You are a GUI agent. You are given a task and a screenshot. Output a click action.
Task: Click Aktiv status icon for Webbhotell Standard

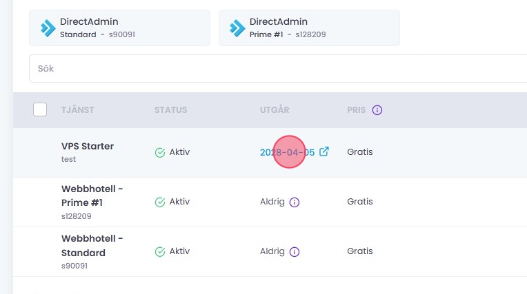[160, 252]
